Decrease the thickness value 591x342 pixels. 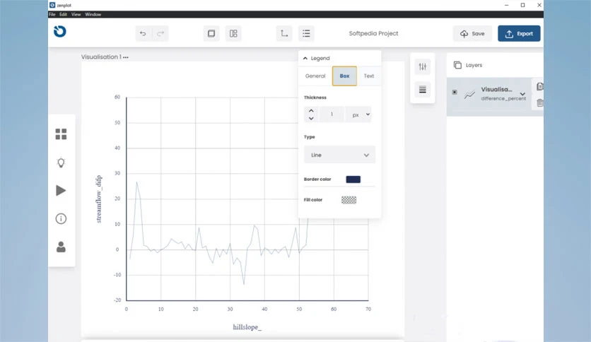click(x=311, y=118)
